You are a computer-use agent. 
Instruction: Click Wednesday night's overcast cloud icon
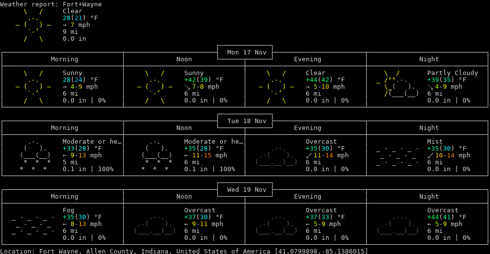(398, 224)
